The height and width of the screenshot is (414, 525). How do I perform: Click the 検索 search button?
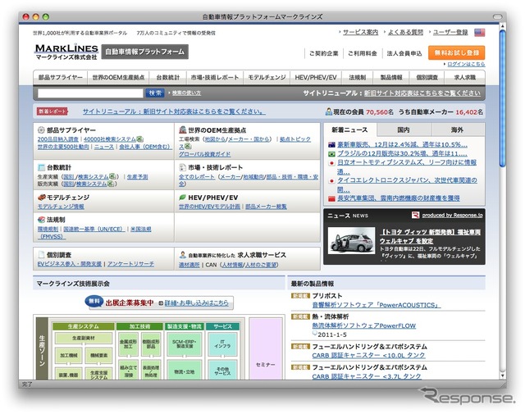[x=155, y=93]
